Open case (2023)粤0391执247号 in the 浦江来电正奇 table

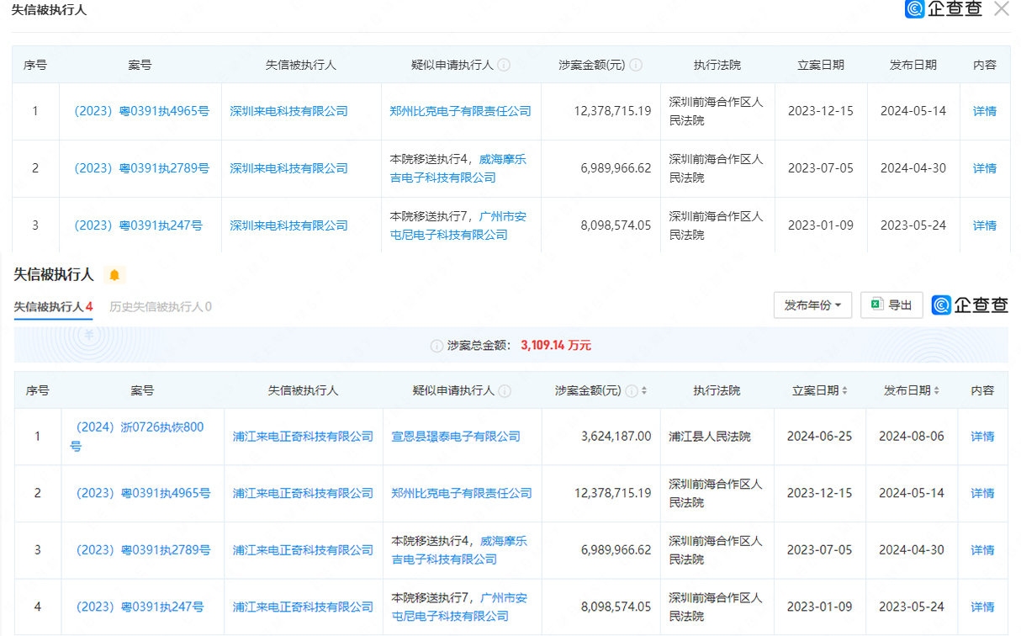point(139,607)
